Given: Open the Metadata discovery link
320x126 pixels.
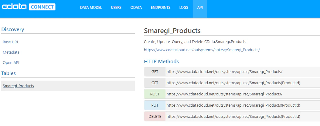Looking at the screenshot, I should [11, 52].
